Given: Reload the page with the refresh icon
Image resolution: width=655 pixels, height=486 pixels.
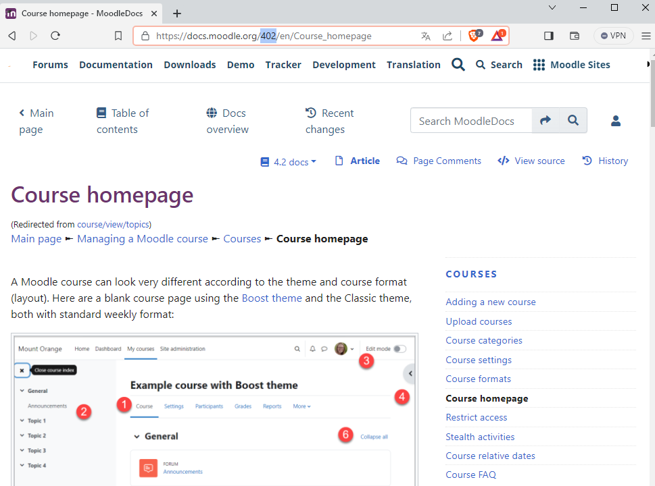Looking at the screenshot, I should pyautogui.click(x=55, y=36).
